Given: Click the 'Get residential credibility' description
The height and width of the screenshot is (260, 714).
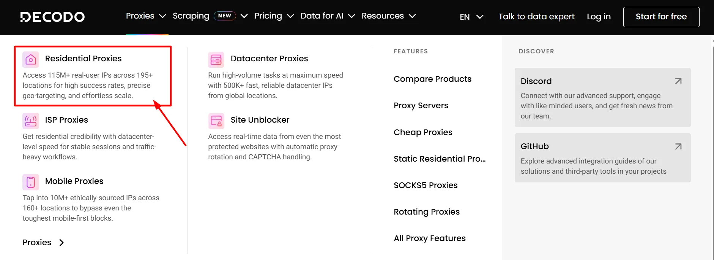Looking at the screenshot, I should (x=89, y=147).
